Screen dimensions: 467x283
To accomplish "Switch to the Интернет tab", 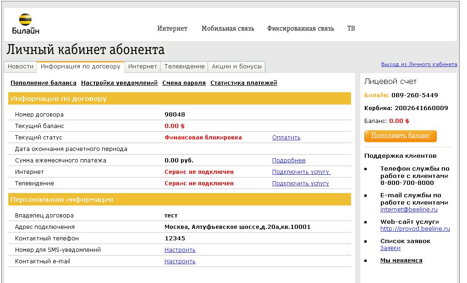I will click(143, 67).
